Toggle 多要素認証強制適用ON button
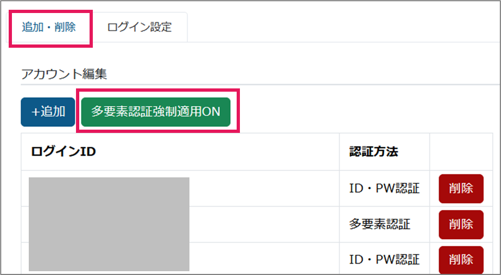Screen dimensions: 501x275 [x=156, y=112]
